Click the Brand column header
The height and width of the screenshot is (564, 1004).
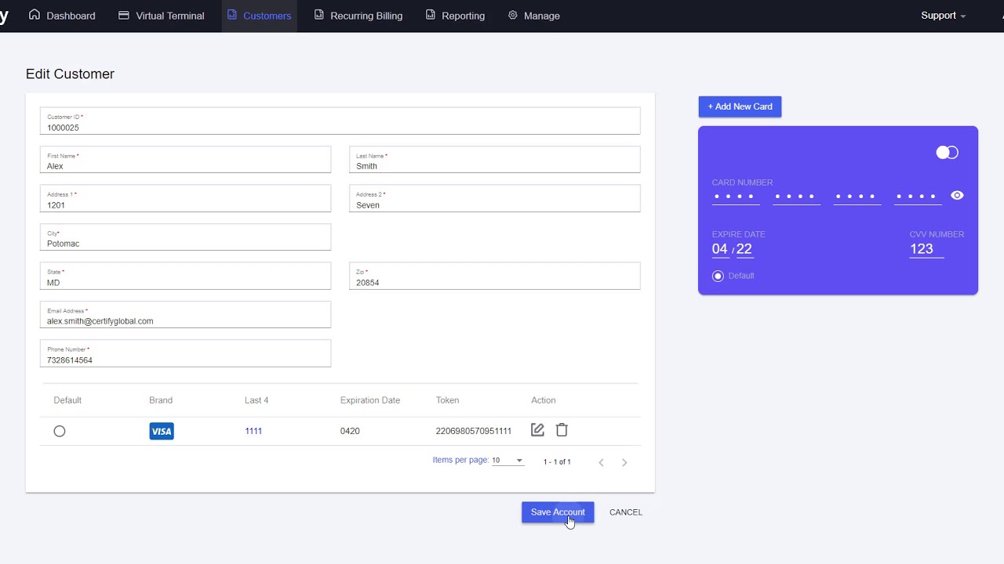(x=161, y=400)
